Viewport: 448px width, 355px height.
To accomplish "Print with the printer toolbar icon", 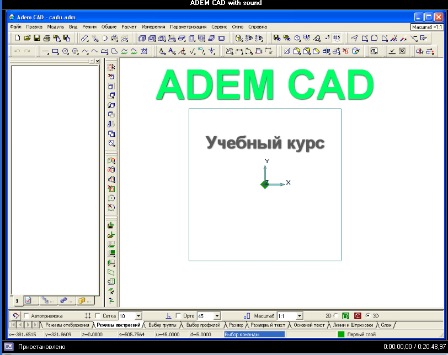I will 47,38.
